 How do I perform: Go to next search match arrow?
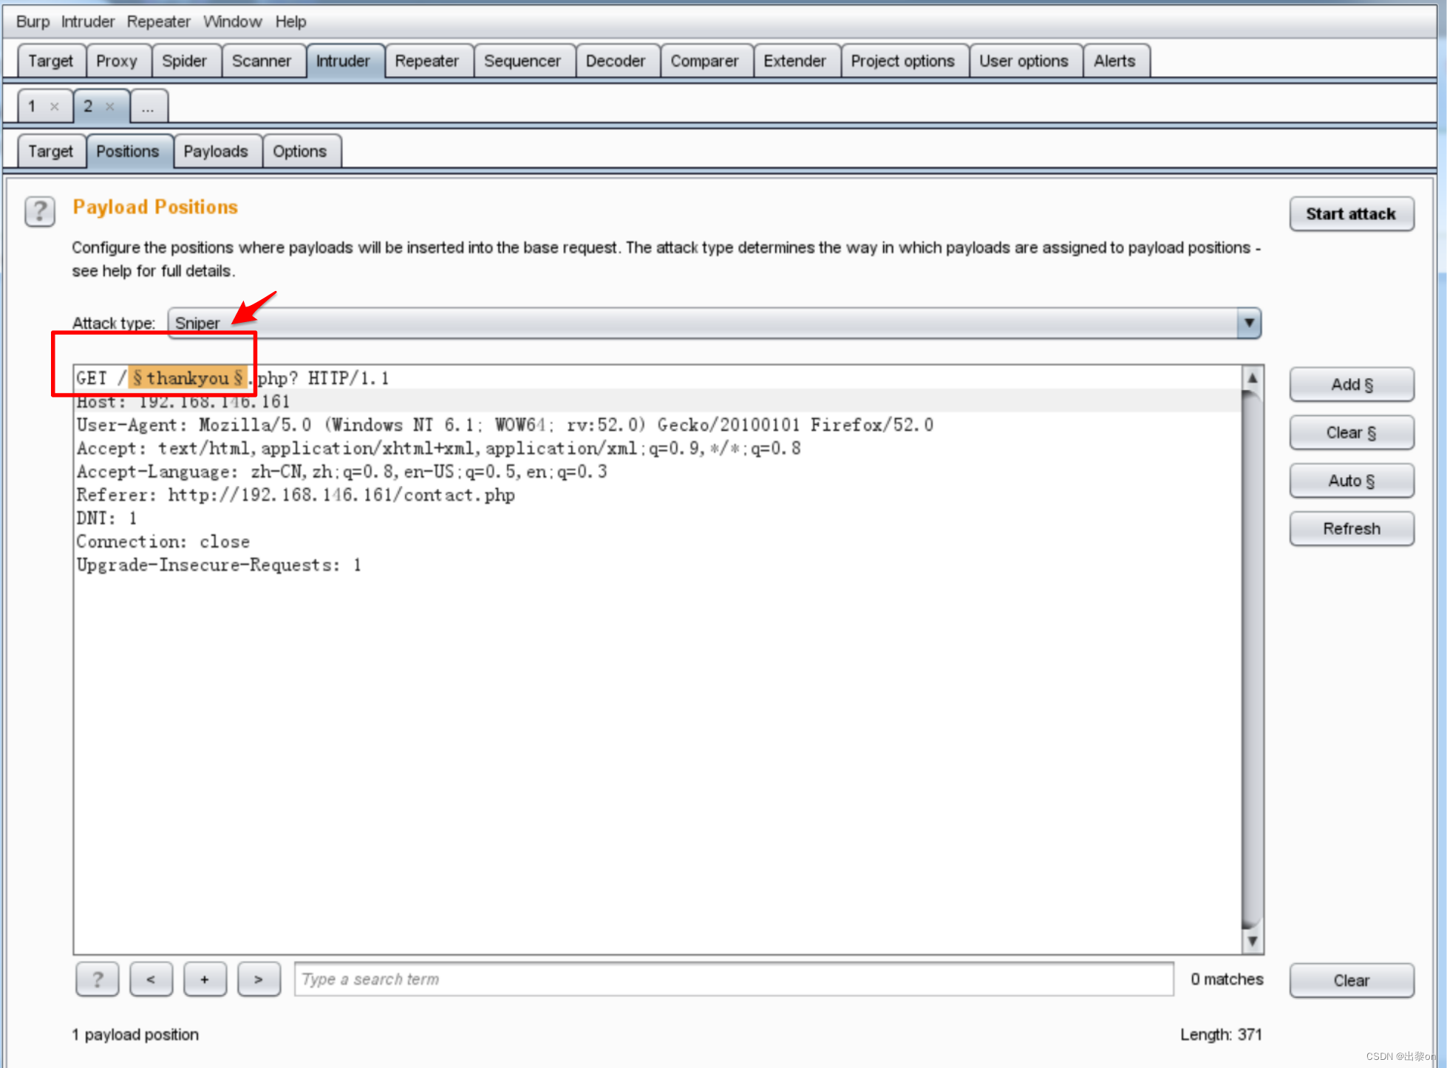(259, 979)
